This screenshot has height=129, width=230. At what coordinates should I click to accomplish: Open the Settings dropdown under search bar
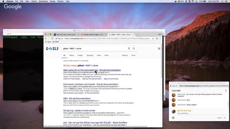point(125,56)
